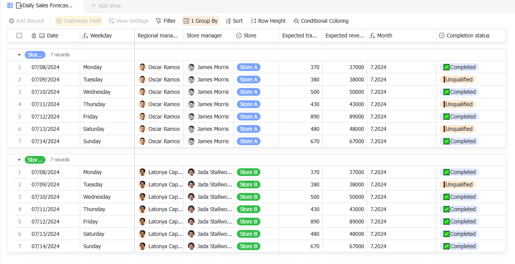Tick the select-all checkbox in header
The width and height of the screenshot is (515, 264).
click(x=19, y=36)
